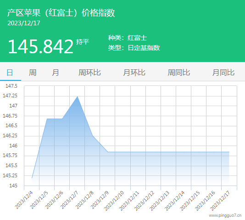Click the last data point on 2023/12/17
The height and width of the screenshot is (220, 245).
coord(229,152)
